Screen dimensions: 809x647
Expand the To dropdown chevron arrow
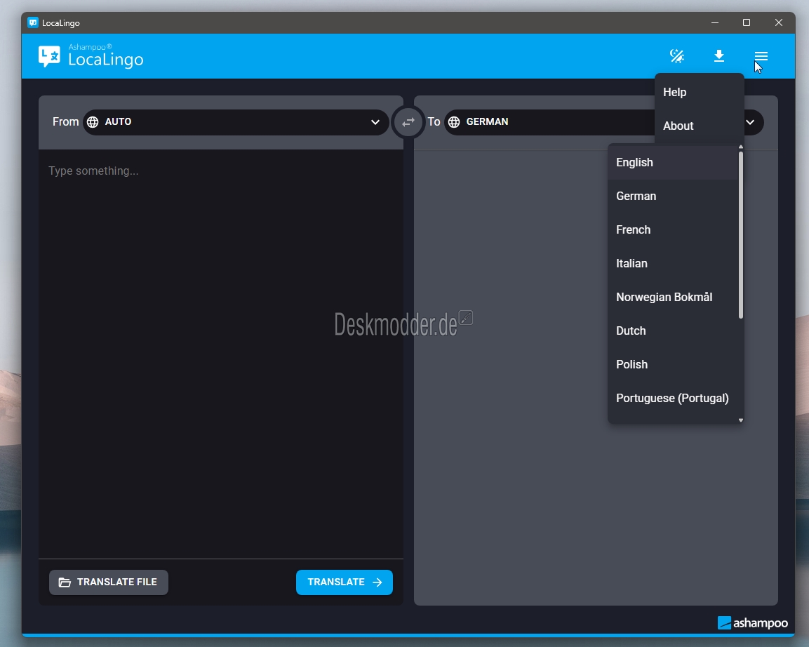click(750, 122)
